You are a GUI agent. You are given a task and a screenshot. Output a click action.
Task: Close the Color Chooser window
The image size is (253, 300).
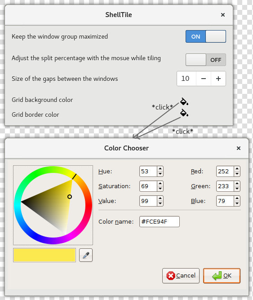239,148
